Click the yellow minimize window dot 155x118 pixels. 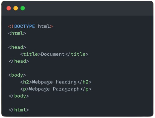click(x=16, y=8)
